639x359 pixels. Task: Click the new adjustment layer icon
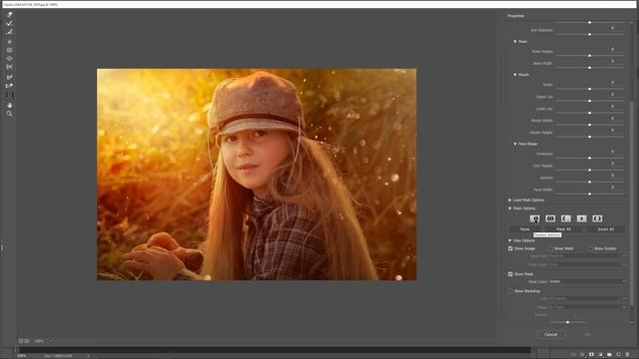(x=600, y=355)
